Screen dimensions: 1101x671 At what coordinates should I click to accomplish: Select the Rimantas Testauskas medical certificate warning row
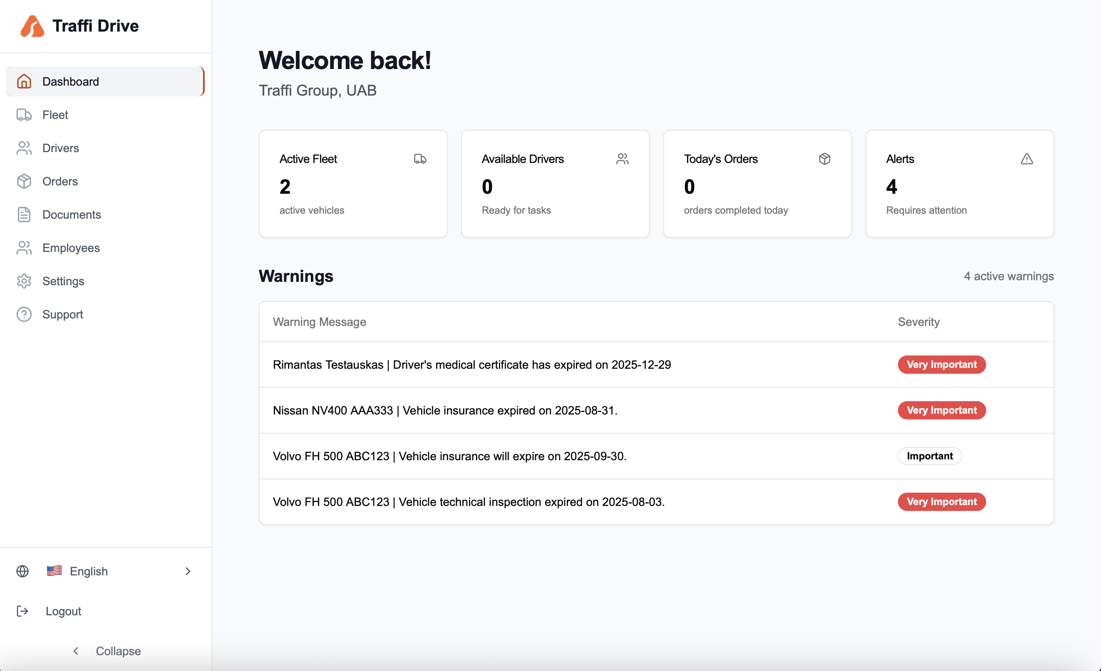coord(471,364)
